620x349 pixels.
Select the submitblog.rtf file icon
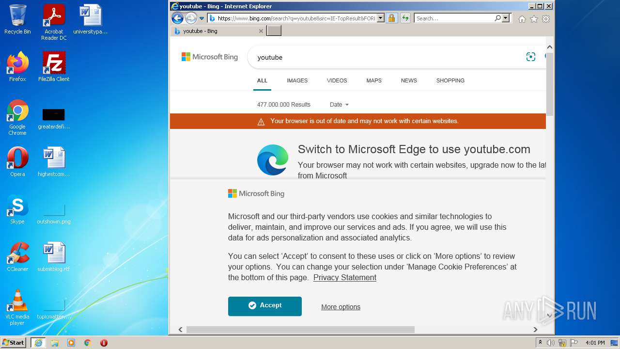click(54, 257)
